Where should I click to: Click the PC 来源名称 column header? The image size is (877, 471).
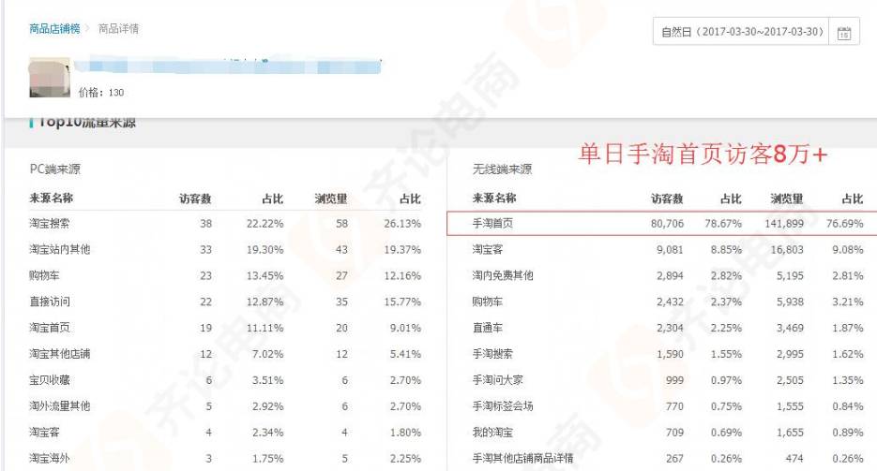coord(51,199)
